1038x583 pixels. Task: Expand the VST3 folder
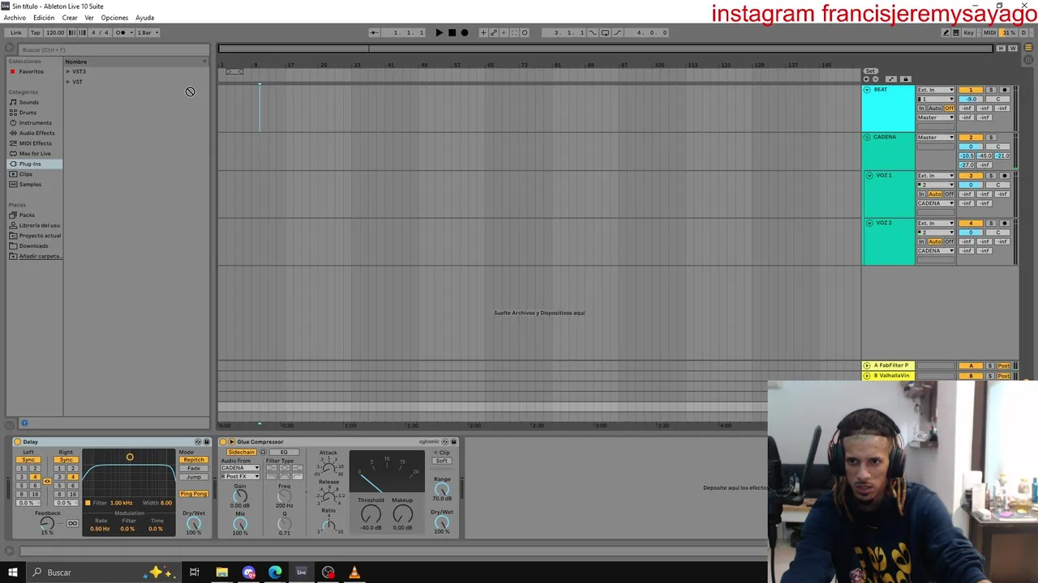68,71
